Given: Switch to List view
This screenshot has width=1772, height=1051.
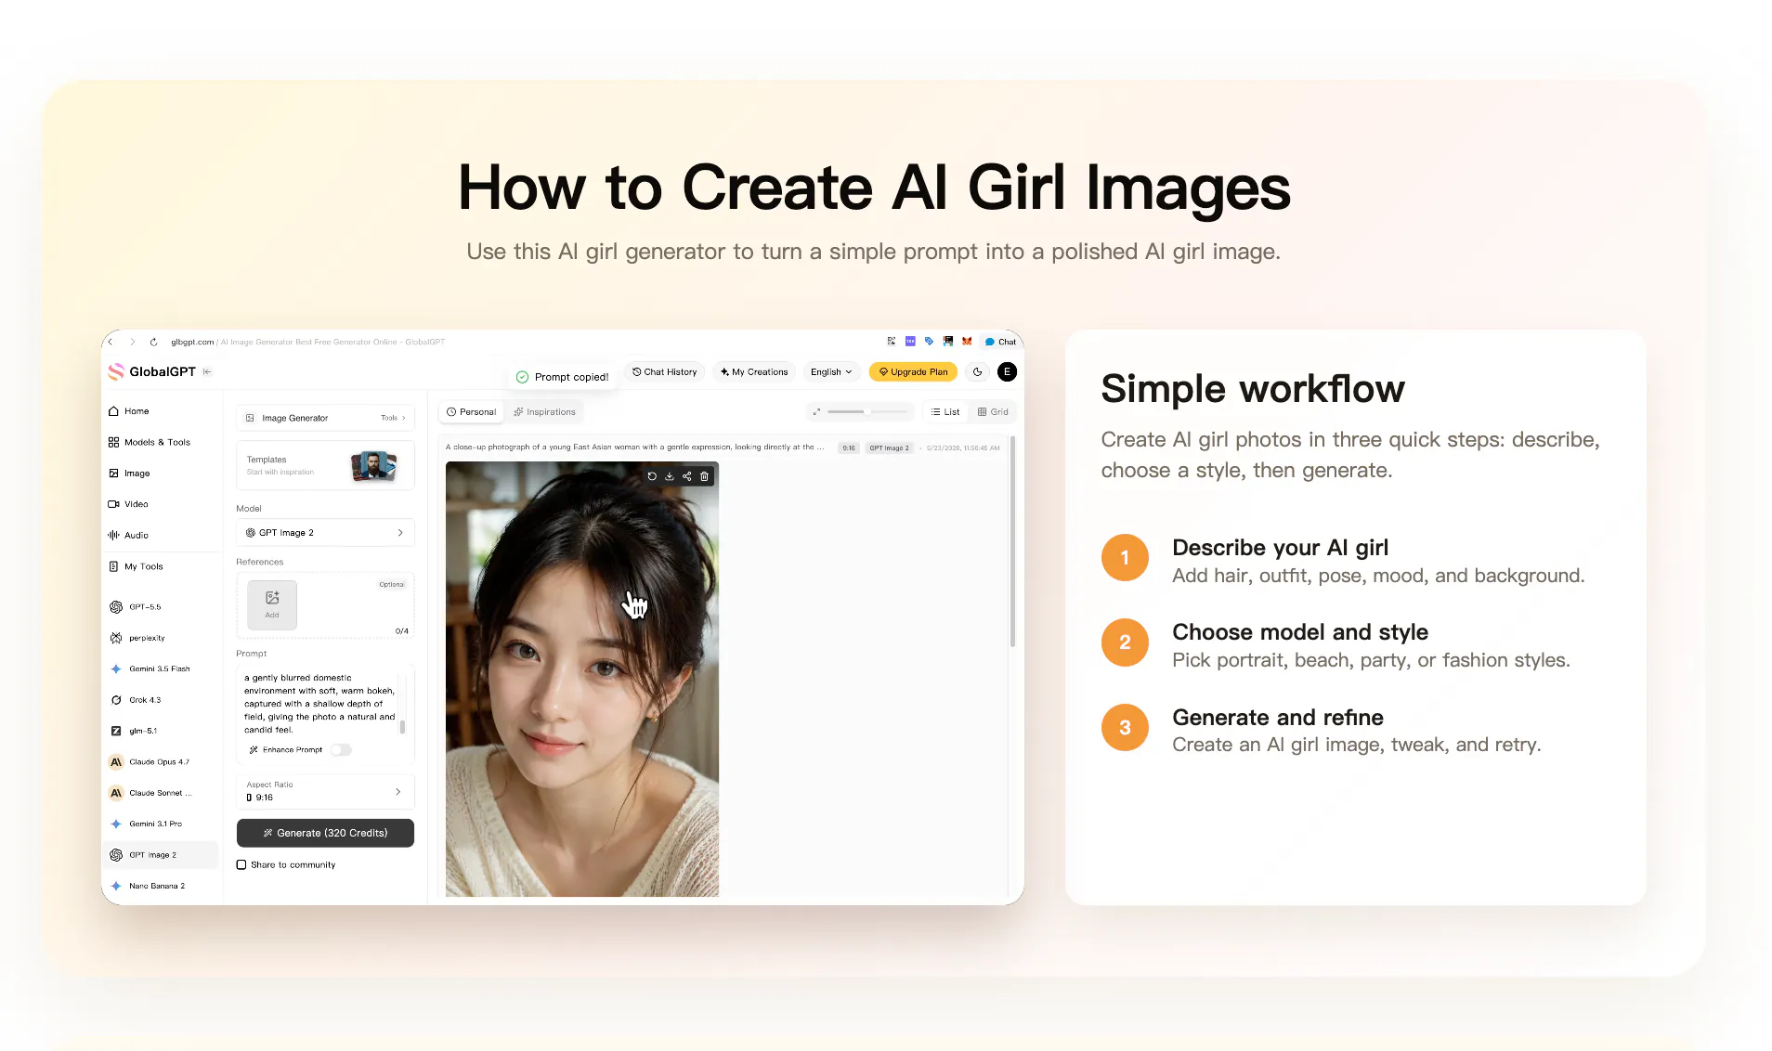Looking at the screenshot, I should 945,412.
